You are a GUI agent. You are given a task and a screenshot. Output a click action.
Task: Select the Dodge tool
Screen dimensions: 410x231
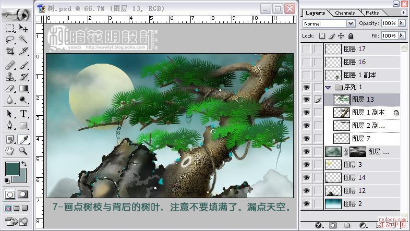pyautogui.click(x=23, y=100)
